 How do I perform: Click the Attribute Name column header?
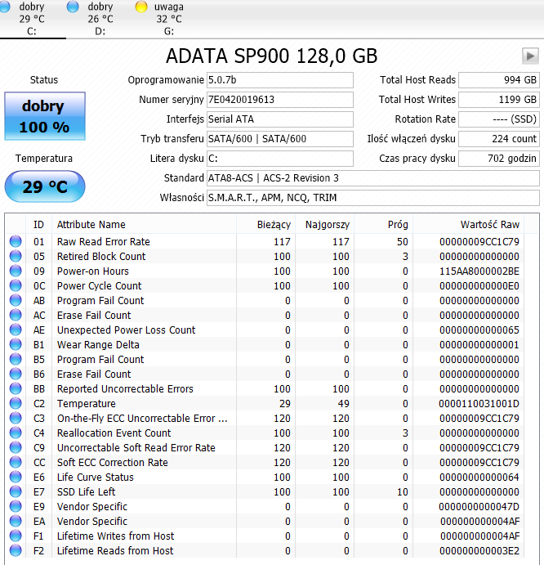tap(144, 225)
